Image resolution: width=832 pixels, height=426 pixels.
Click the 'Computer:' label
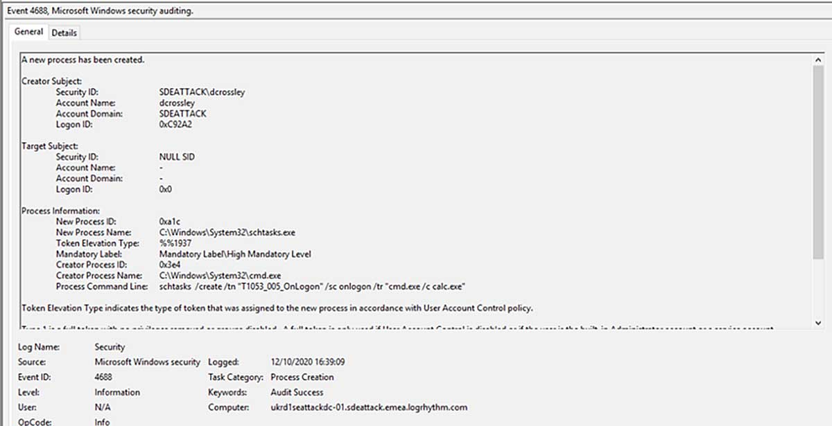coord(227,407)
